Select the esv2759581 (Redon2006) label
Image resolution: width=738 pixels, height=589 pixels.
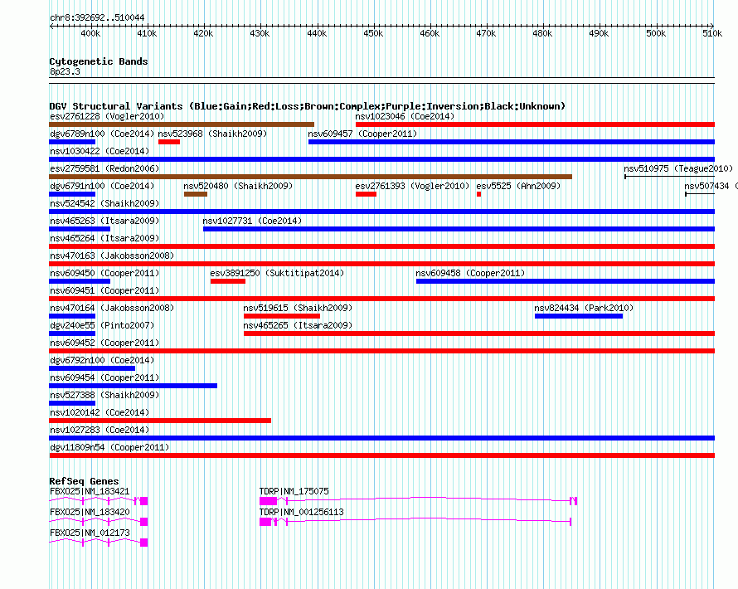[x=104, y=168]
